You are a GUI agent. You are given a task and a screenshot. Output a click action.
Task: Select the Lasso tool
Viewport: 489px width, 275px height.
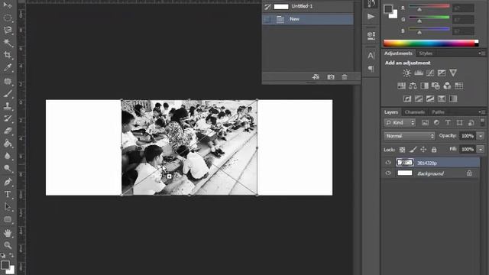pyautogui.click(x=8, y=30)
